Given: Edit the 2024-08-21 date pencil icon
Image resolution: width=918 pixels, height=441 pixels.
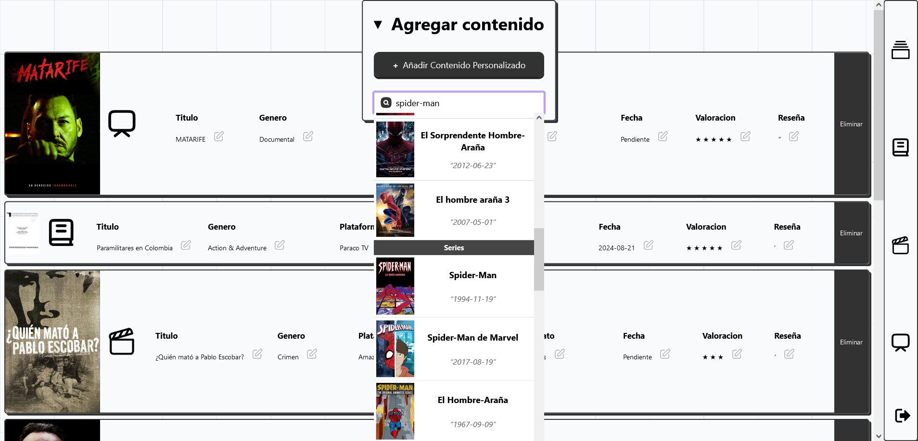Looking at the screenshot, I should (649, 245).
